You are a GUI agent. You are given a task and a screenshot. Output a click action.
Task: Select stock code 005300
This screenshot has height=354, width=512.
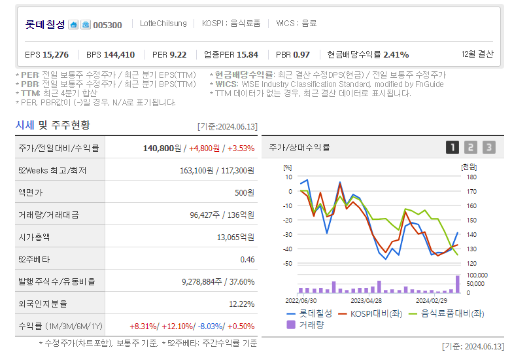(x=107, y=25)
